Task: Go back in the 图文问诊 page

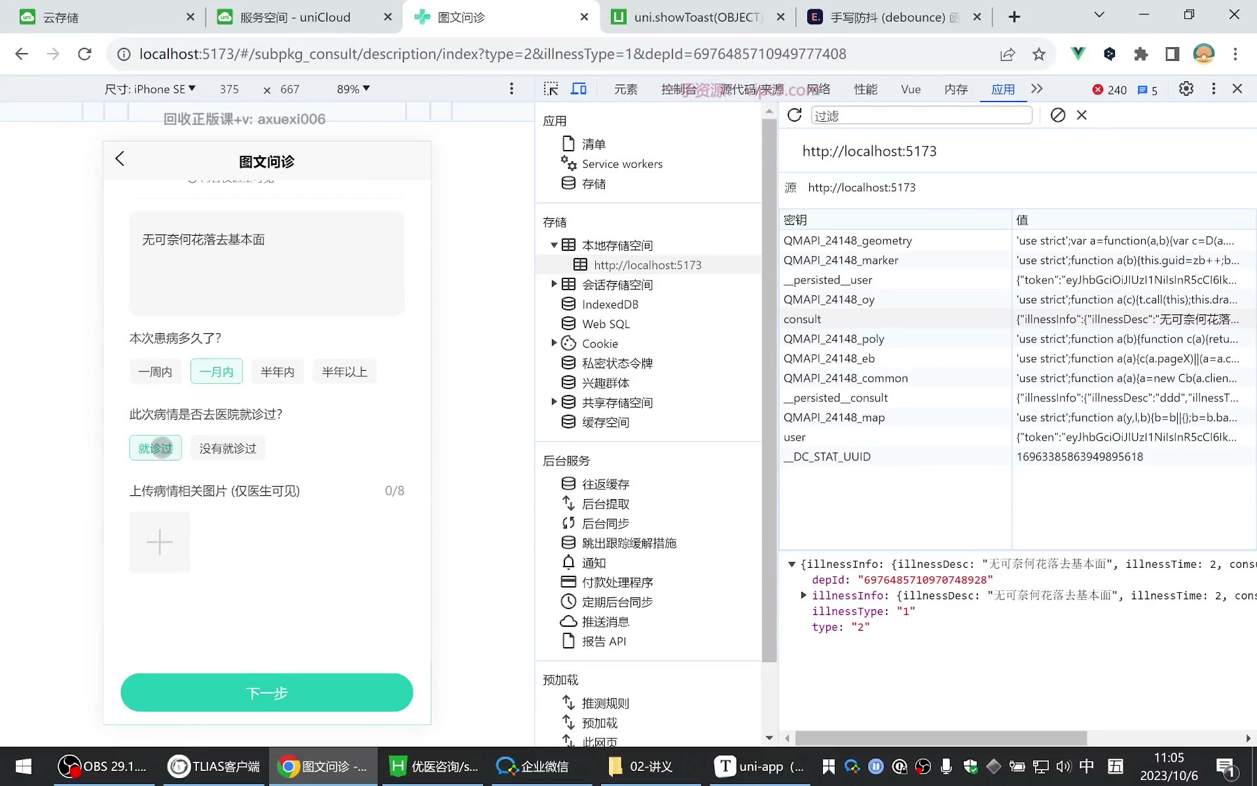Action: [x=120, y=159]
